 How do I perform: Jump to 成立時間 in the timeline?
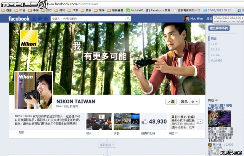click(216, 61)
